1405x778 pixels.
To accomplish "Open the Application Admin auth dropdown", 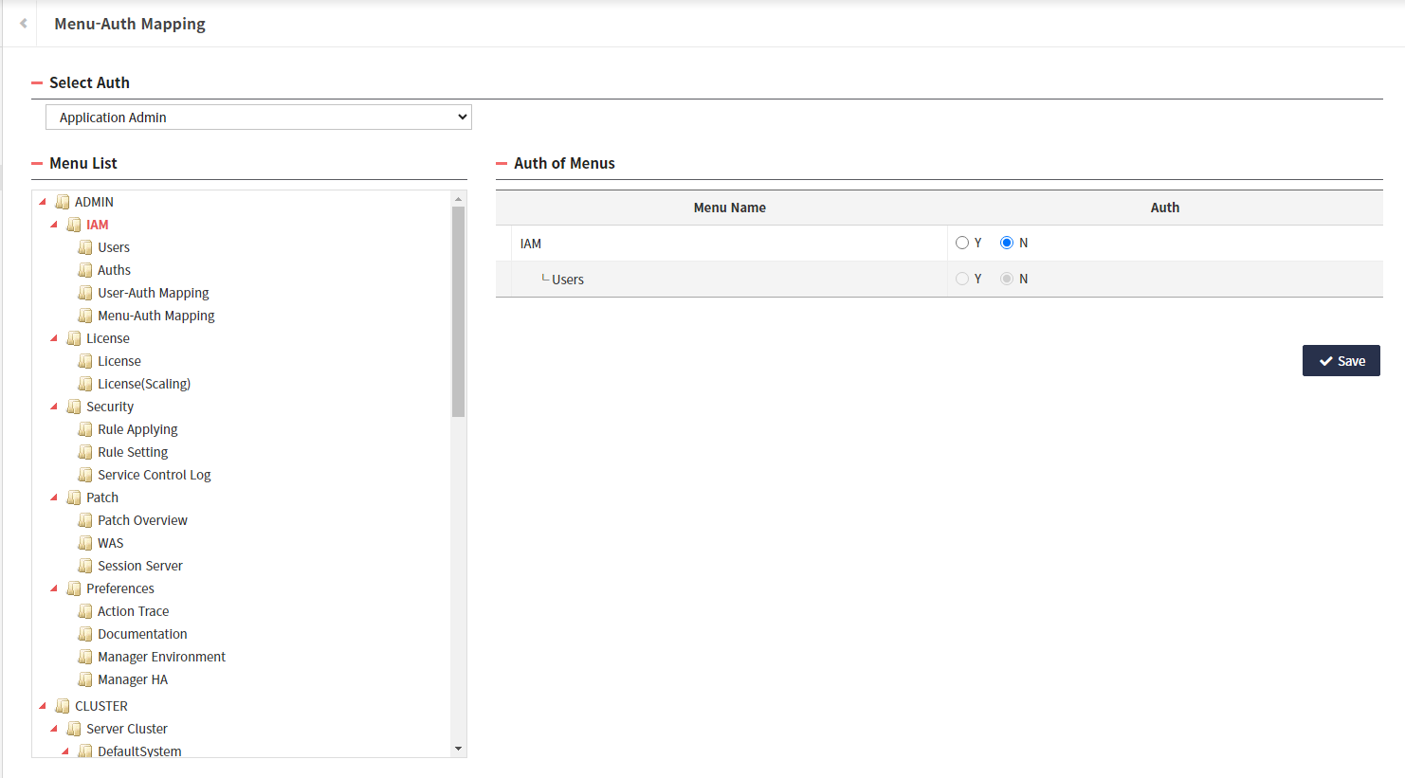I will tap(258, 117).
